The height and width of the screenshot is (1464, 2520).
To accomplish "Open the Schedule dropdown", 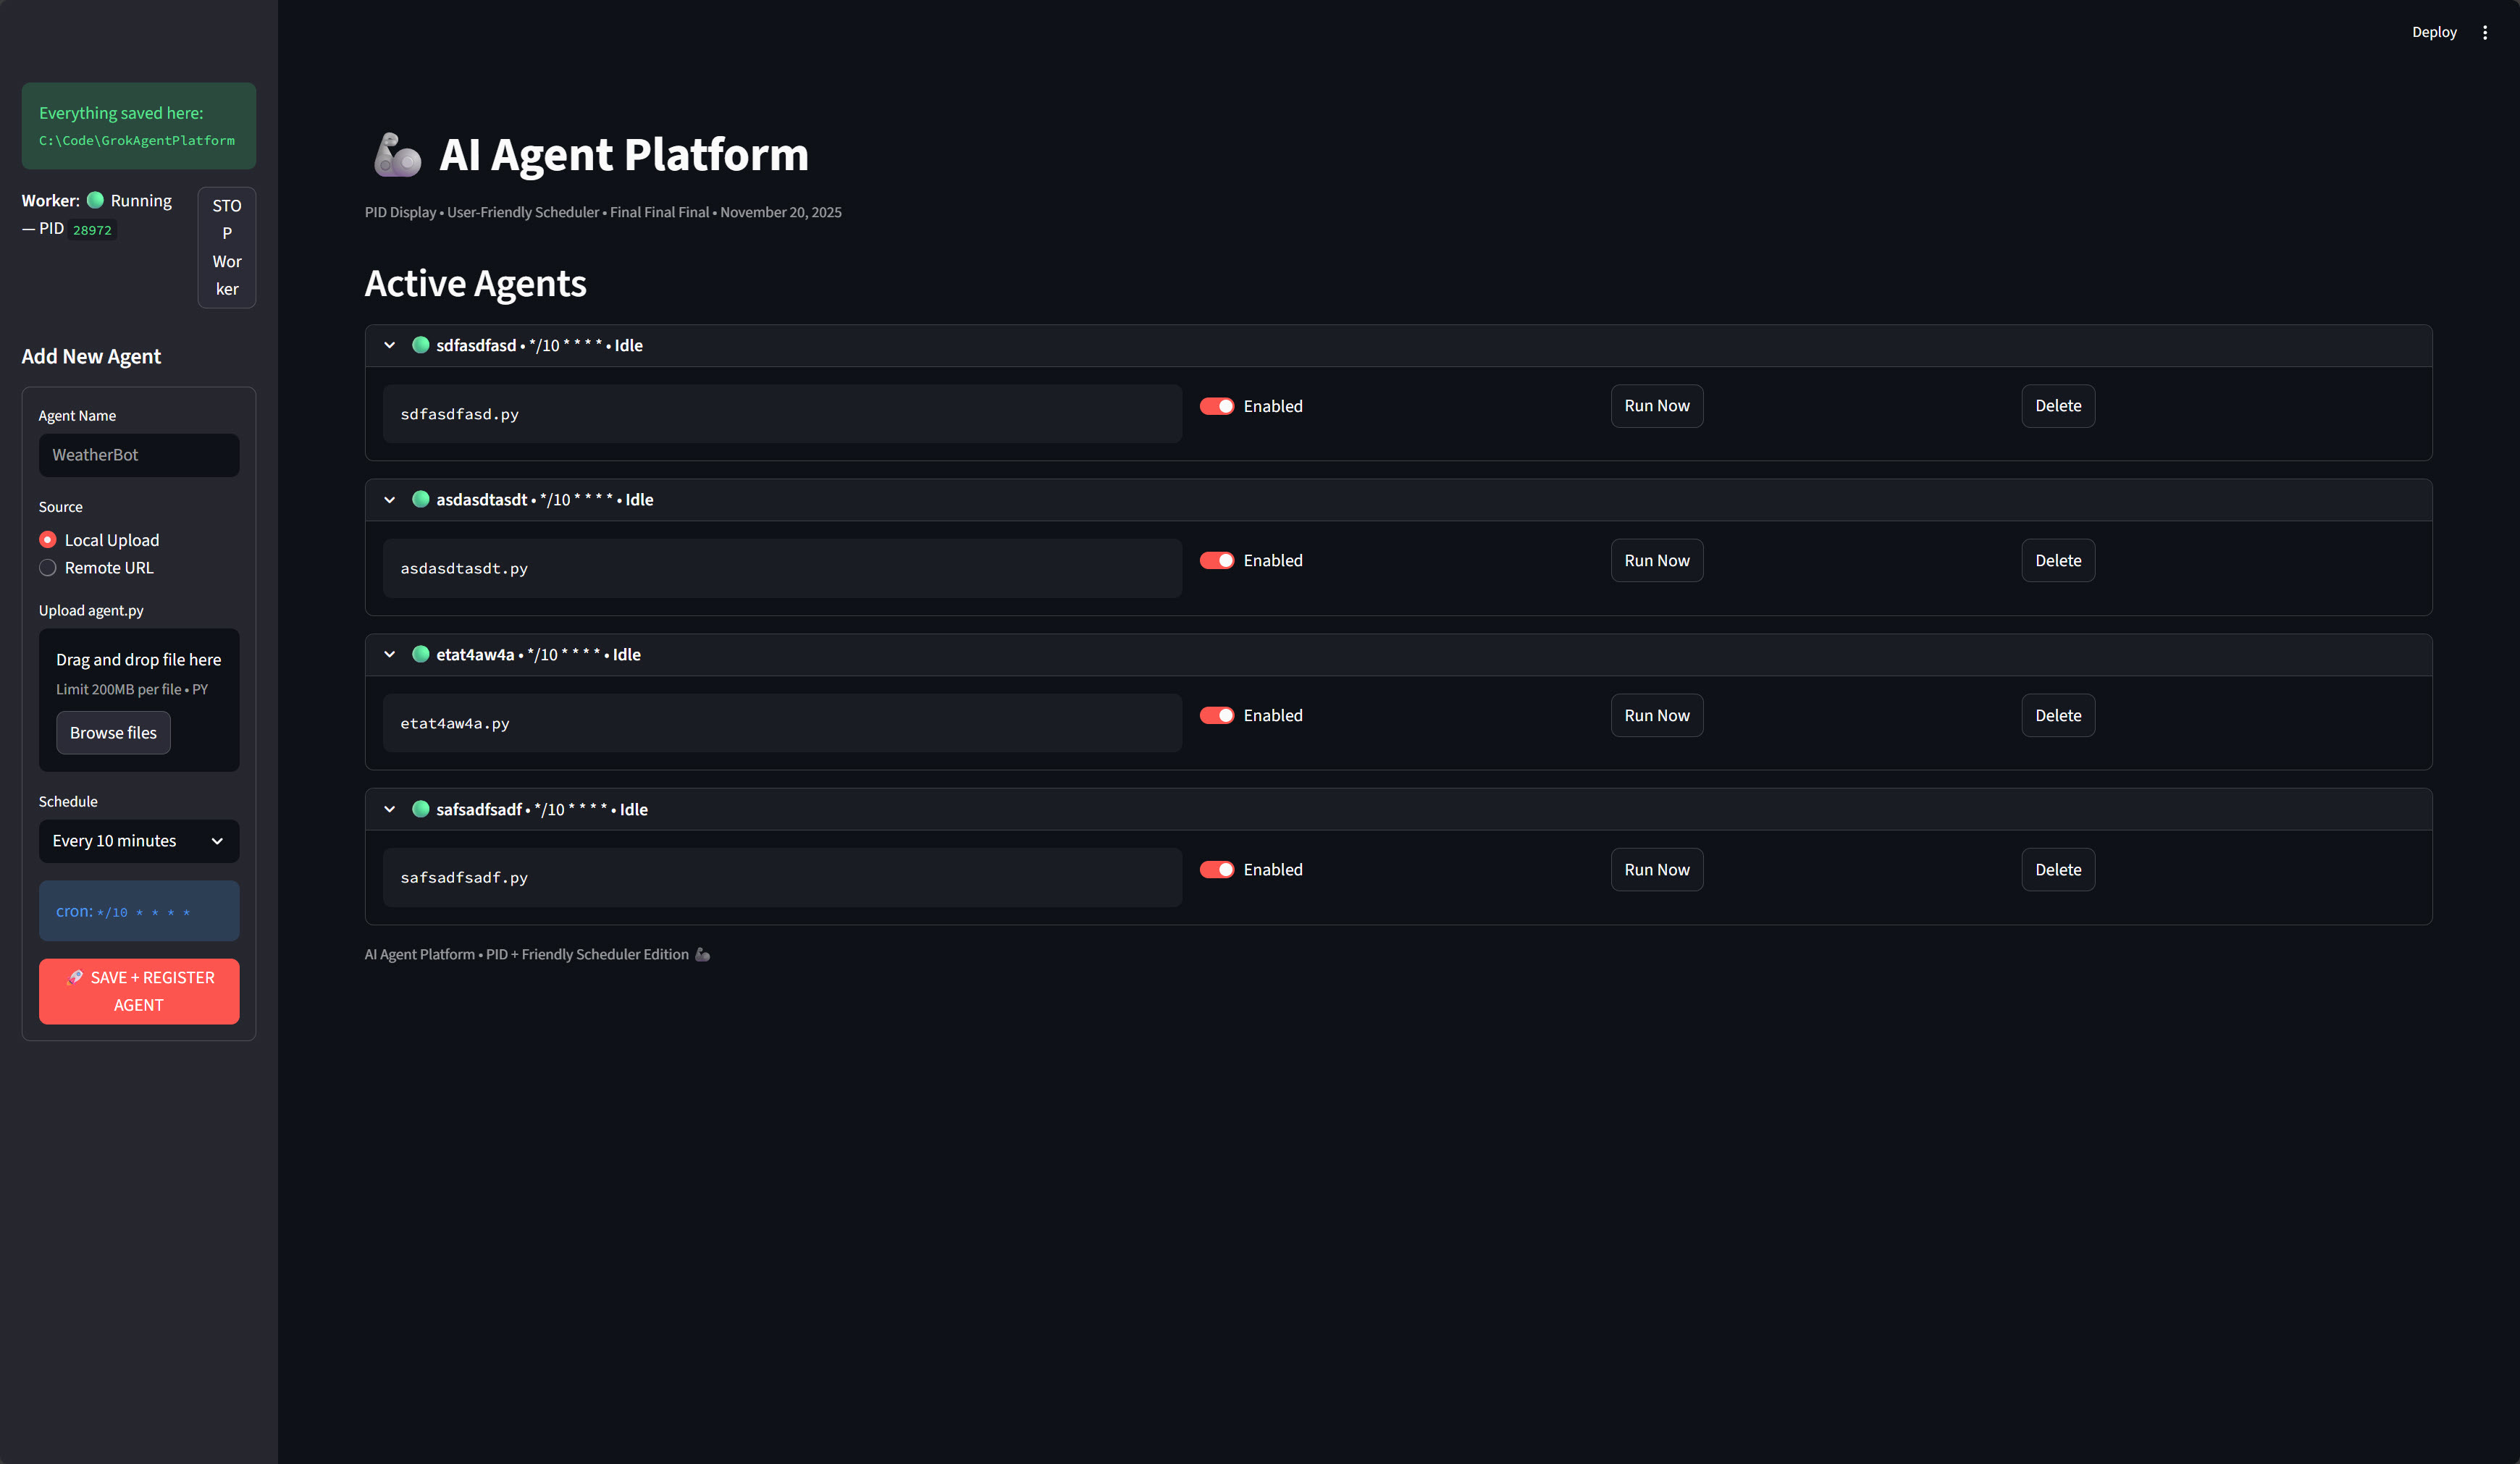I will pos(138,841).
